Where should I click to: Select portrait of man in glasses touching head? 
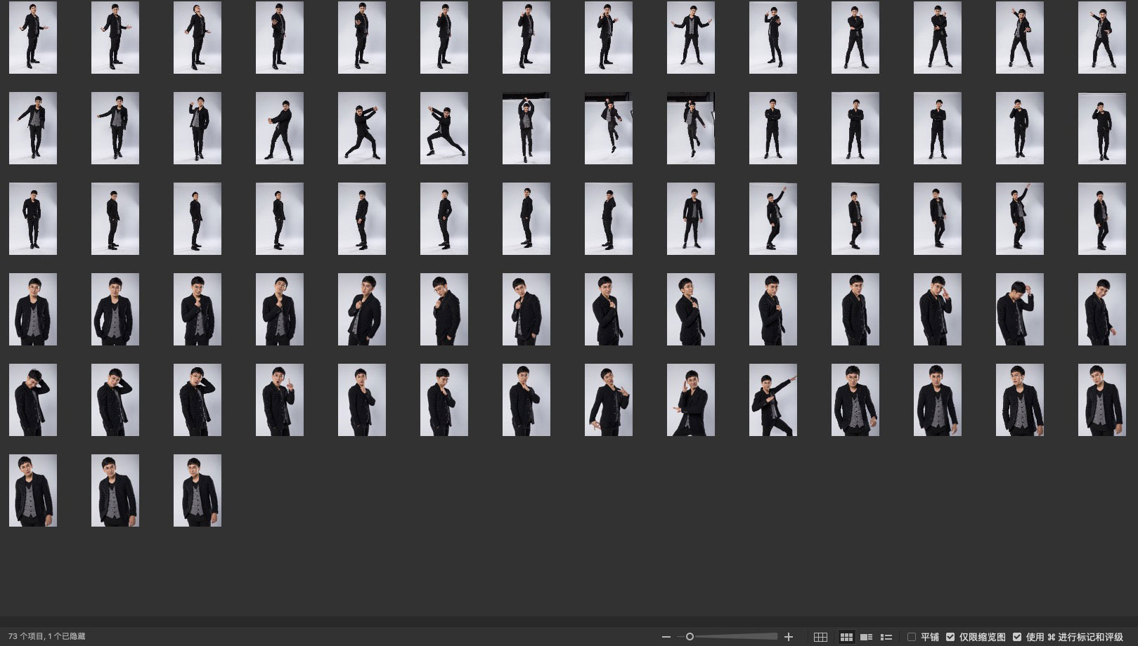(x=198, y=400)
